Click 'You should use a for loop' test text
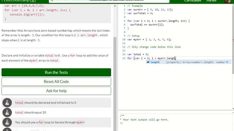Screen dimensions: 234x131 (x=50, y=122)
